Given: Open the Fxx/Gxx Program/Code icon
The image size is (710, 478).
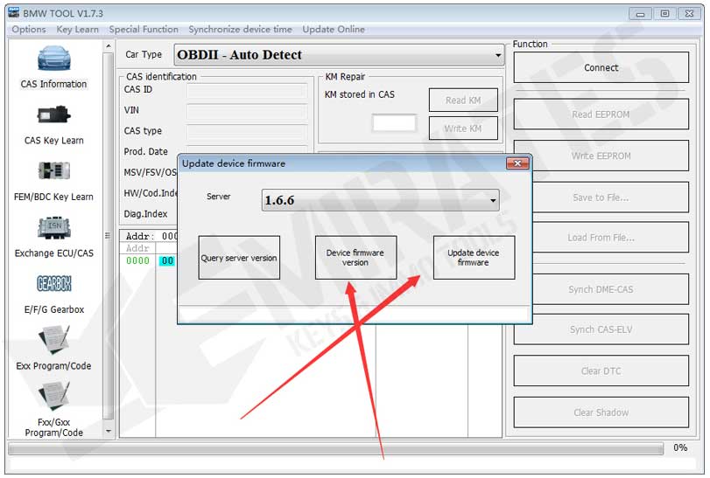Looking at the screenshot, I should click(54, 396).
